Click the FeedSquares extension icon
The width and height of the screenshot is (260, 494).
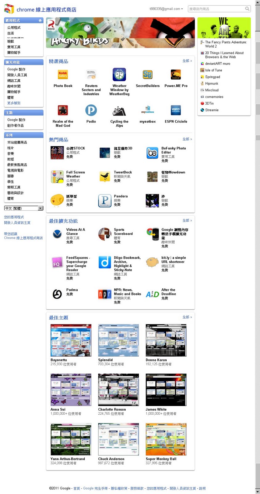[57, 262]
